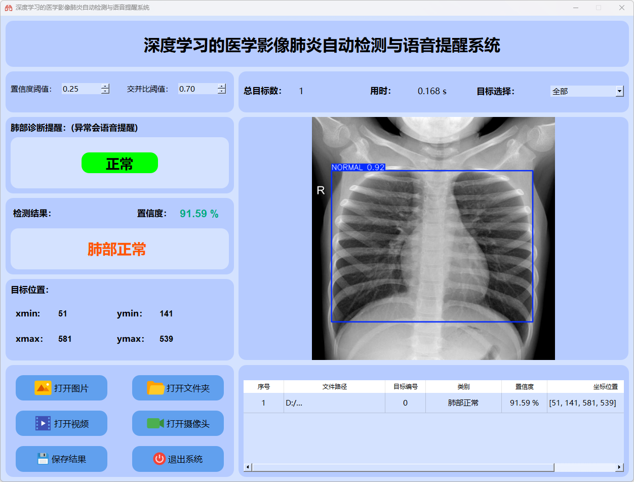634x482 pixels.
Task: Click the xmax value 581
Action: pos(65,339)
